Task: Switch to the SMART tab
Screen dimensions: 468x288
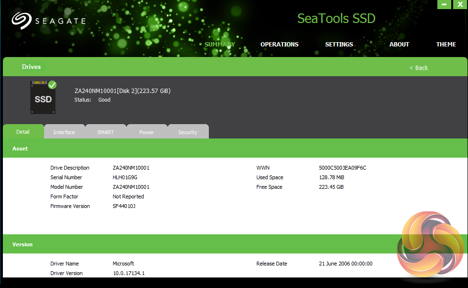Action: point(105,132)
